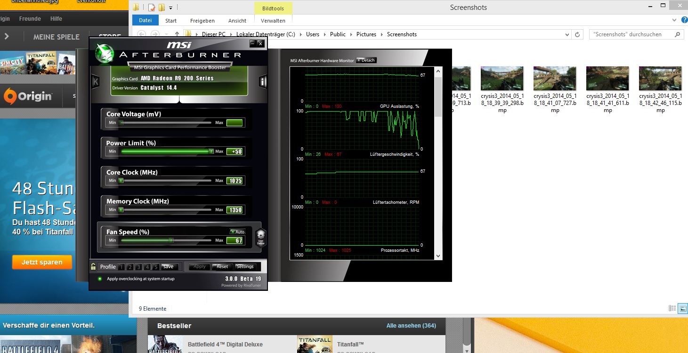Open the Afterburner info 'i' button

click(x=263, y=81)
